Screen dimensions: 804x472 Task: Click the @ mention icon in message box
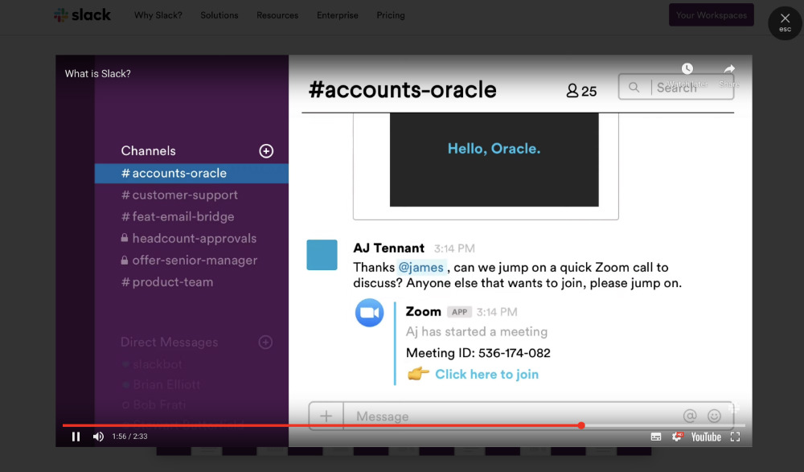click(x=690, y=416)
